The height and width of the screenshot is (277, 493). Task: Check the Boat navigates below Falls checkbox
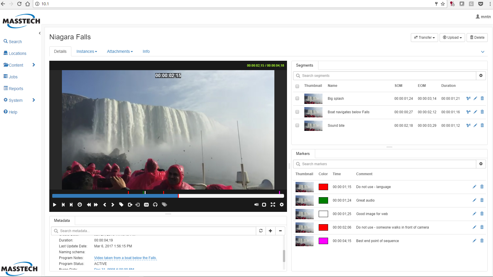tap(297, 112)
